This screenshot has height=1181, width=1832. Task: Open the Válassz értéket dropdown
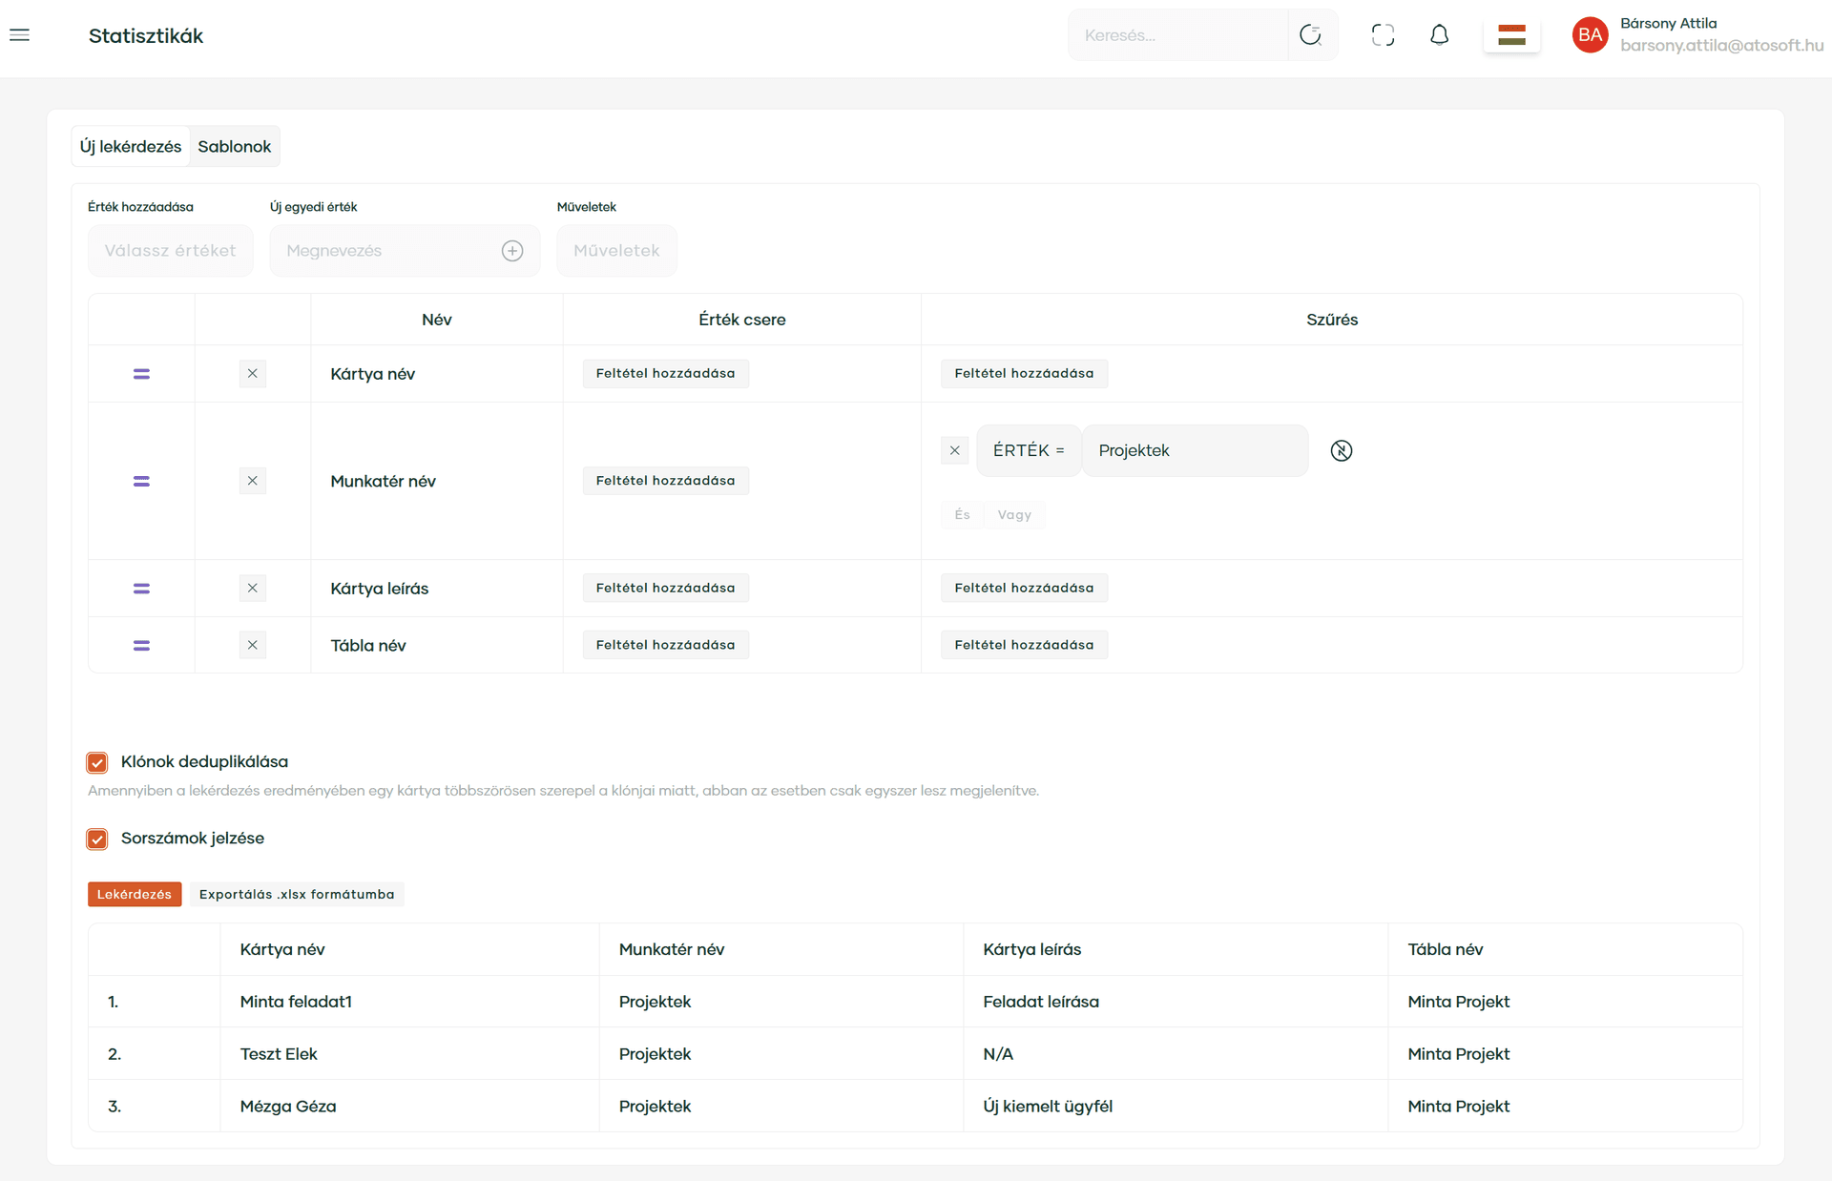pos(171,251)
